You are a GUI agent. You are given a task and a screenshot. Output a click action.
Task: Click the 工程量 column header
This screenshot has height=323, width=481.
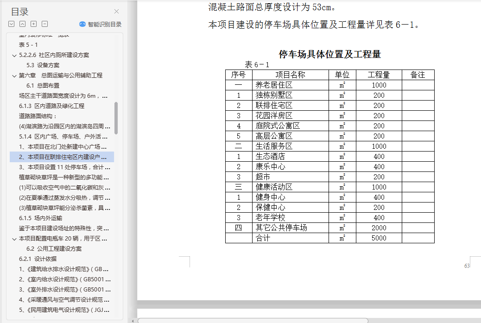379,75
